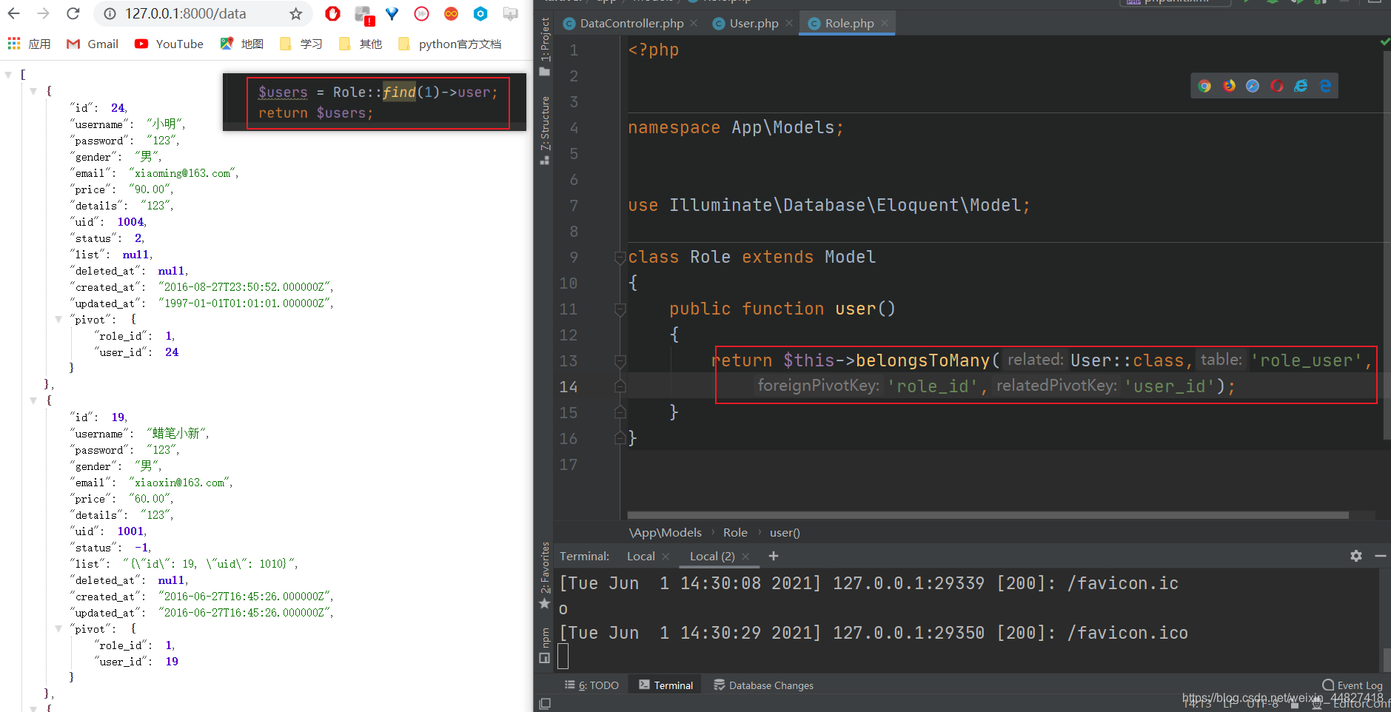Viewport: 1391px width, 712px height.
Task: Collapse the pivot object of user 24
Action: coord(58,320)
